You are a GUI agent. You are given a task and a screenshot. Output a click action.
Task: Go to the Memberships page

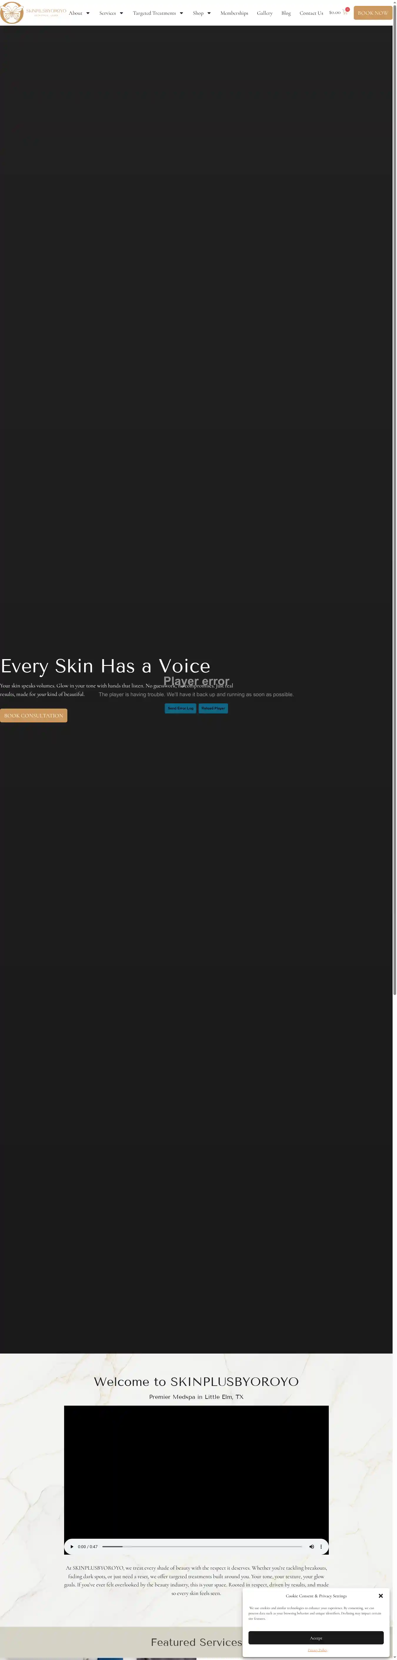click(234, 13)
